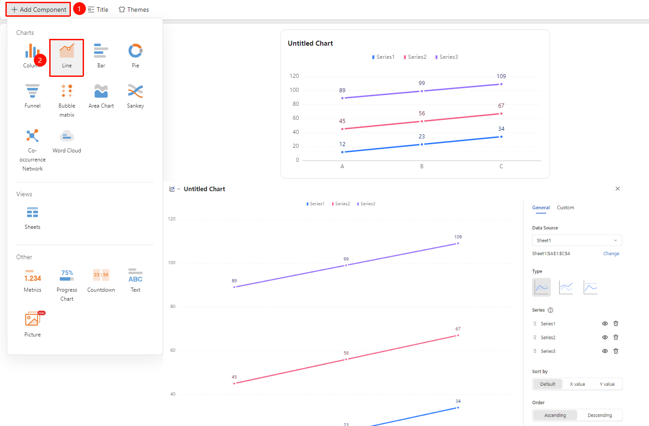Toggle the eye icon for Series3
The width and height of the screenshot is (649, 426).
[x=605, y=351]
